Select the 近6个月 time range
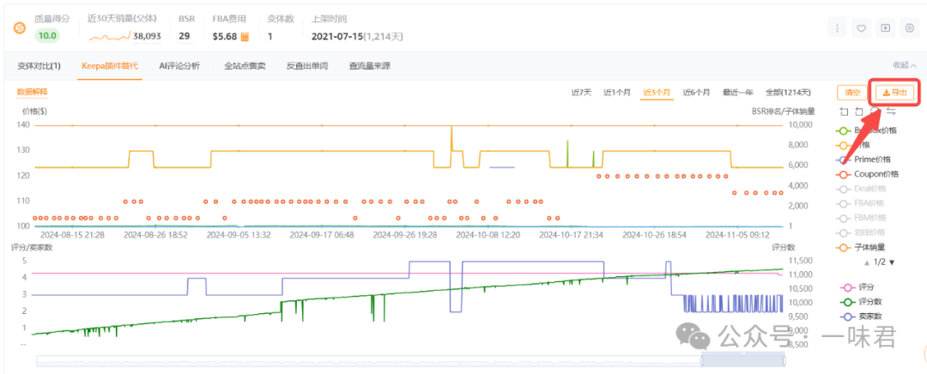 (x=696, y=93)
